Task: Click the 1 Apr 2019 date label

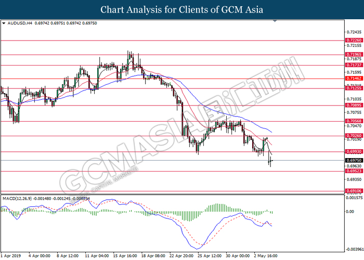Action: pos(11,256)
